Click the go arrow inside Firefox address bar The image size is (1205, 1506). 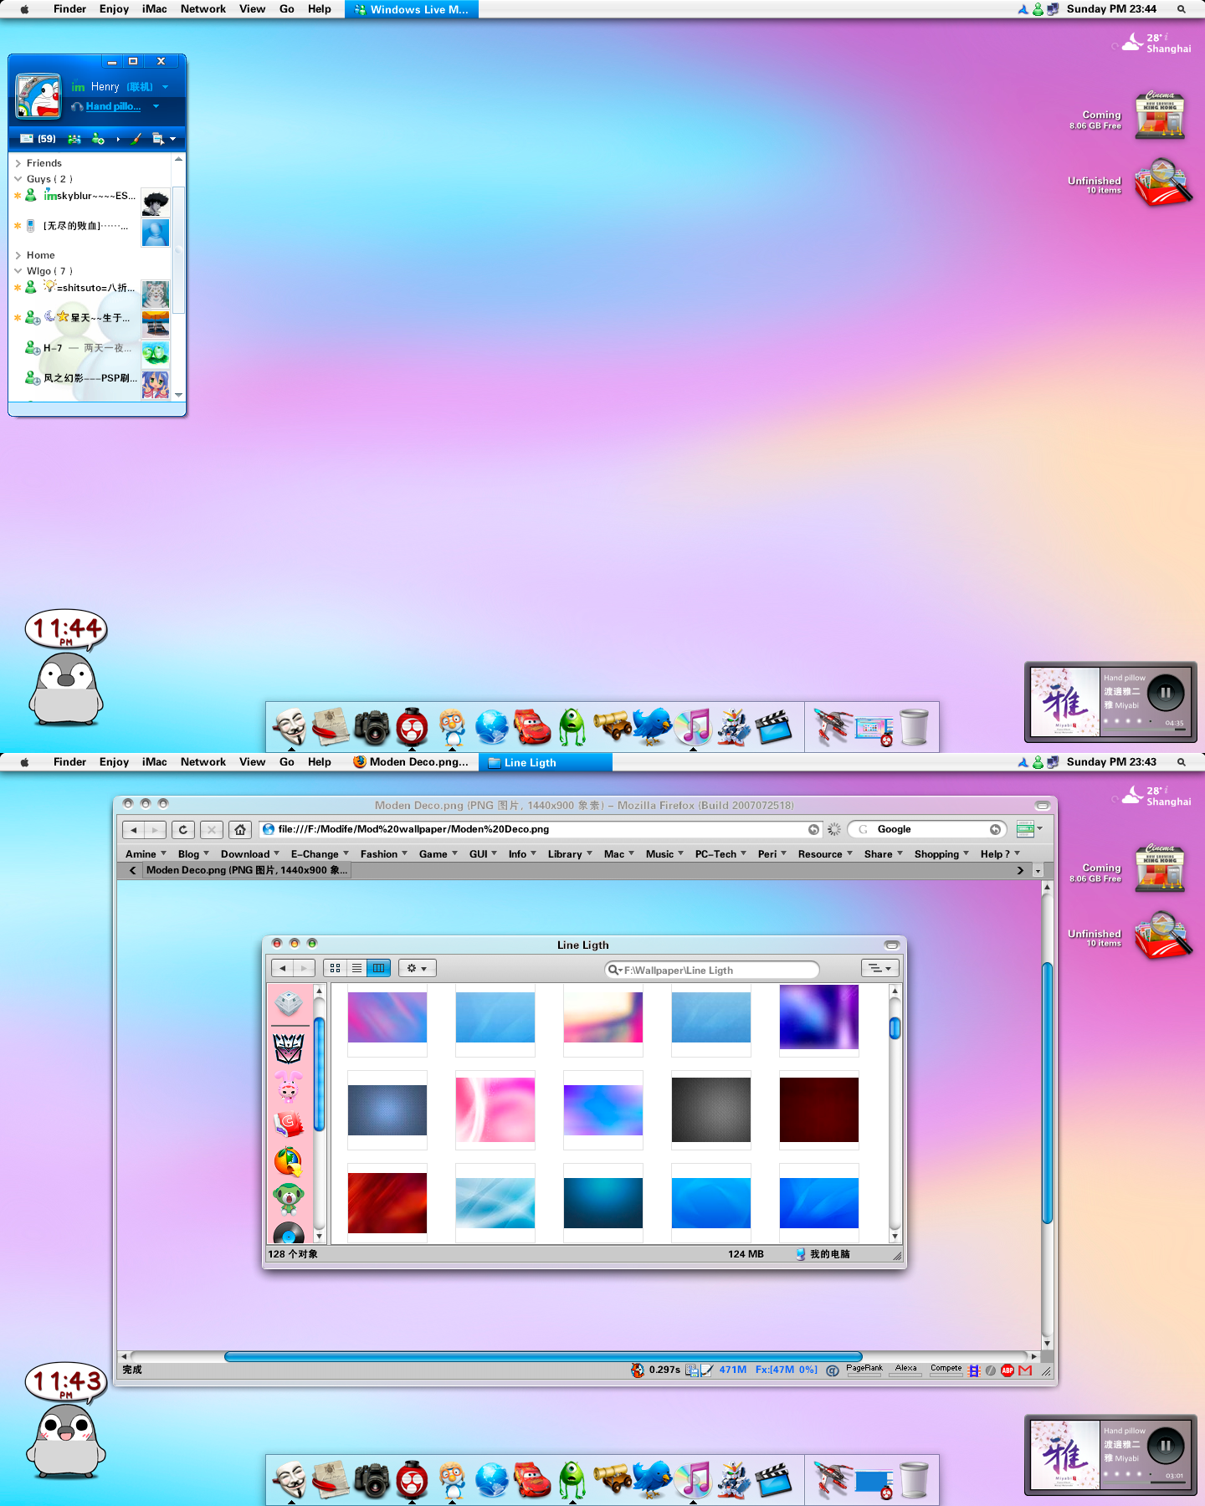point(813,829)
